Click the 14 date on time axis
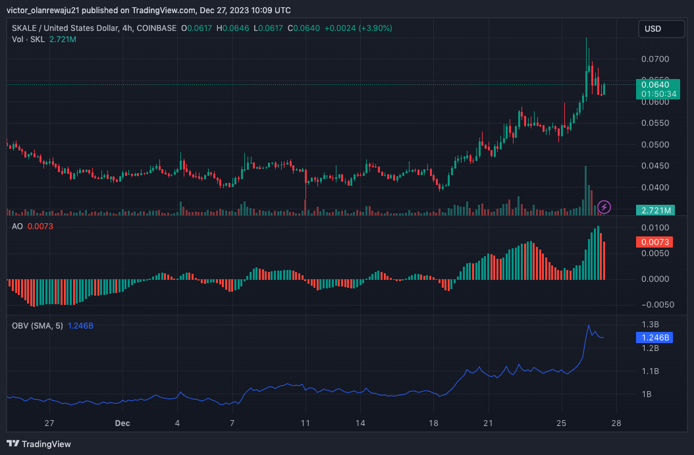 coord(360,423)
